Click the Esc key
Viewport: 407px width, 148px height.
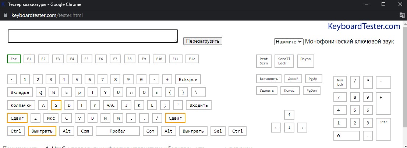(x=14, y=59)
